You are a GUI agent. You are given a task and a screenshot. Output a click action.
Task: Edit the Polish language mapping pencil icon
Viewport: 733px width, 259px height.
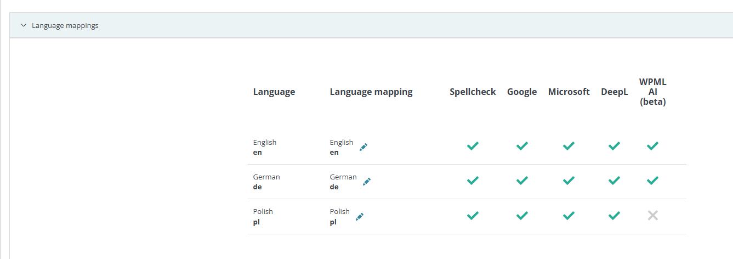coord(360,217)
